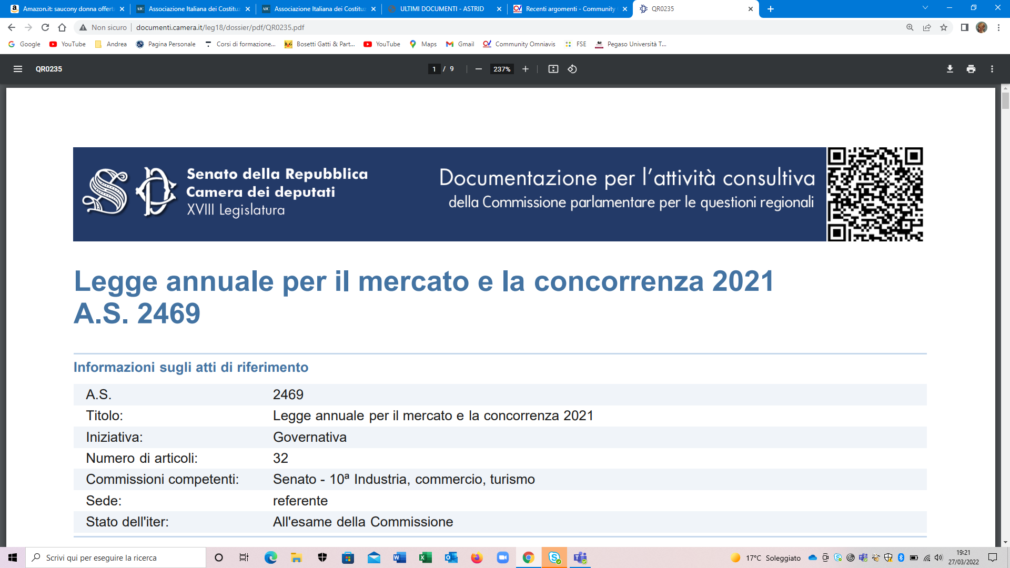Open the Gmail bookmark

460,44
